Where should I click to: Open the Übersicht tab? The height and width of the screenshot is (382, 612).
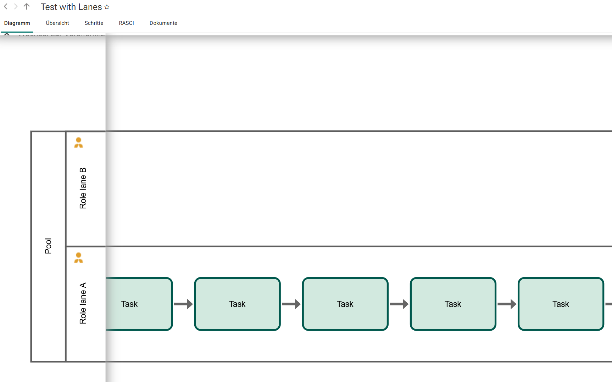tap(57, 23)
